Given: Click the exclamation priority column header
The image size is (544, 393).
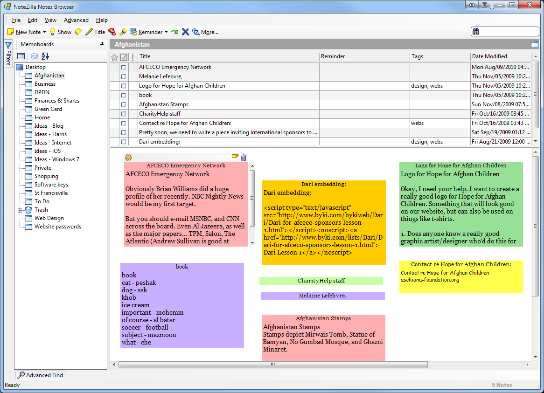Looking at the screenshot, I should click(133, 57).
